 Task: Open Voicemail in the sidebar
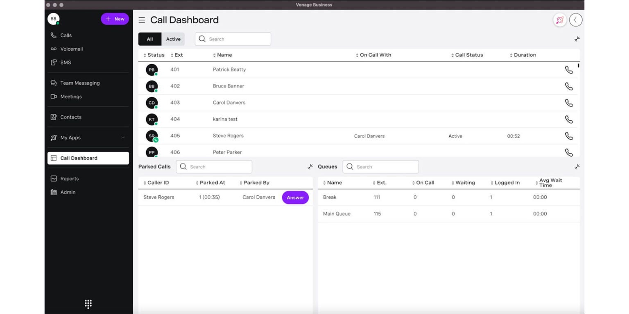point(71,49)
